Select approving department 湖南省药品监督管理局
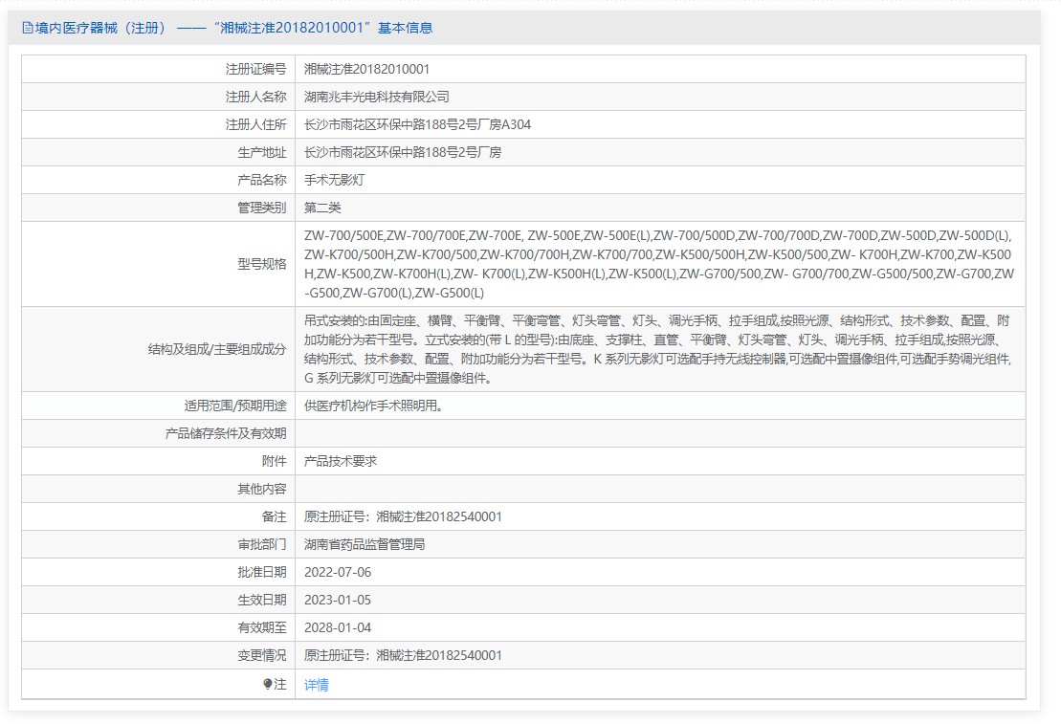Viewport: 1061px width, 724px height. tap(365, 544)
